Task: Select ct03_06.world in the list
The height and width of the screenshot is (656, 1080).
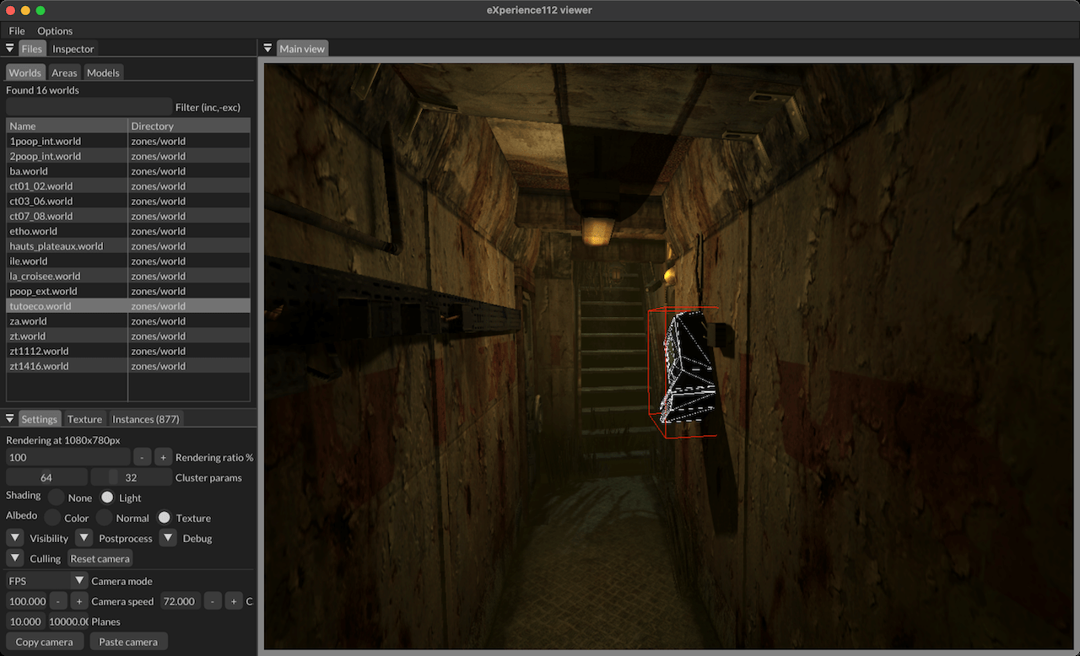Action: pyautogui.click(x=128, y=202)
